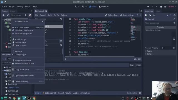Open Online Docs link
178x100 pixels.
point(112,15)
